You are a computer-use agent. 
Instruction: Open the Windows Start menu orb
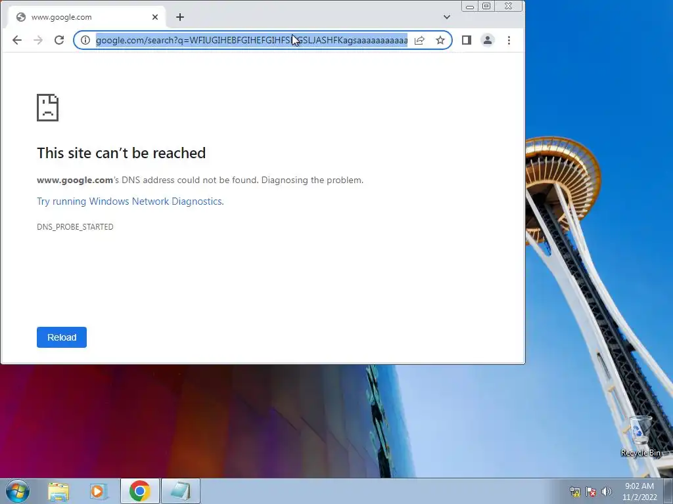coord(18,491)
